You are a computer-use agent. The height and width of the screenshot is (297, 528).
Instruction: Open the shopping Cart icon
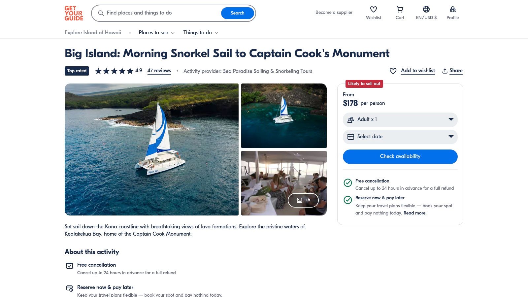[400, 10]
